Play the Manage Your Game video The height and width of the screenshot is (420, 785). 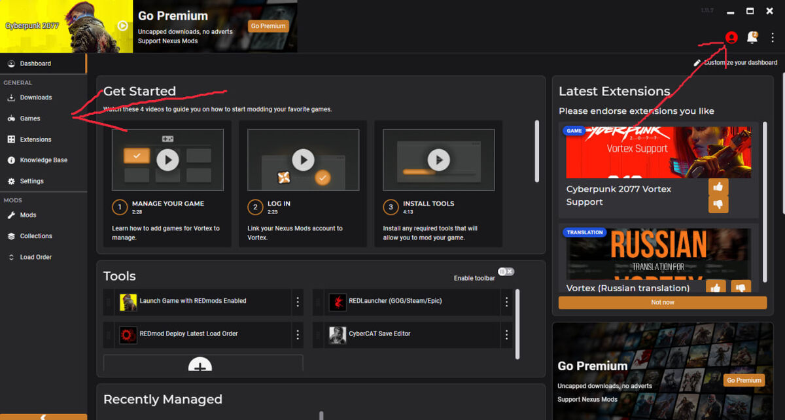click(x=167, y=160)
